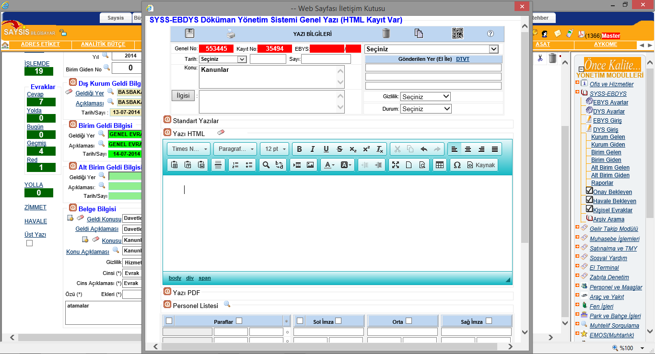Click the trash can delete icon in Yazı Bilgileri
655x354 pixels.
(x=386, y=34)
